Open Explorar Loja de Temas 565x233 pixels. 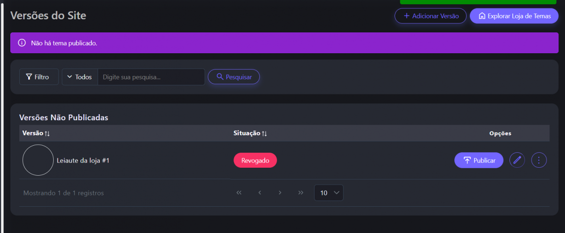pyautogui.click(x=514, y=16)
